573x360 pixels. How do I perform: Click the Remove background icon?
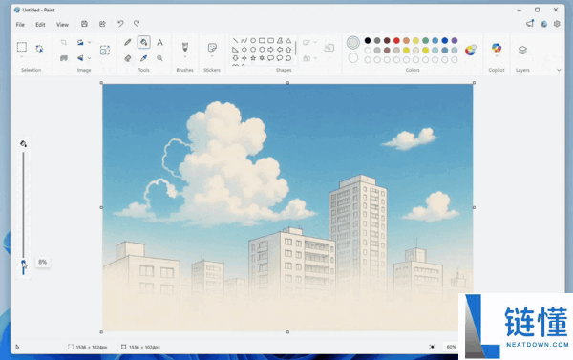(x=64, y=57)
